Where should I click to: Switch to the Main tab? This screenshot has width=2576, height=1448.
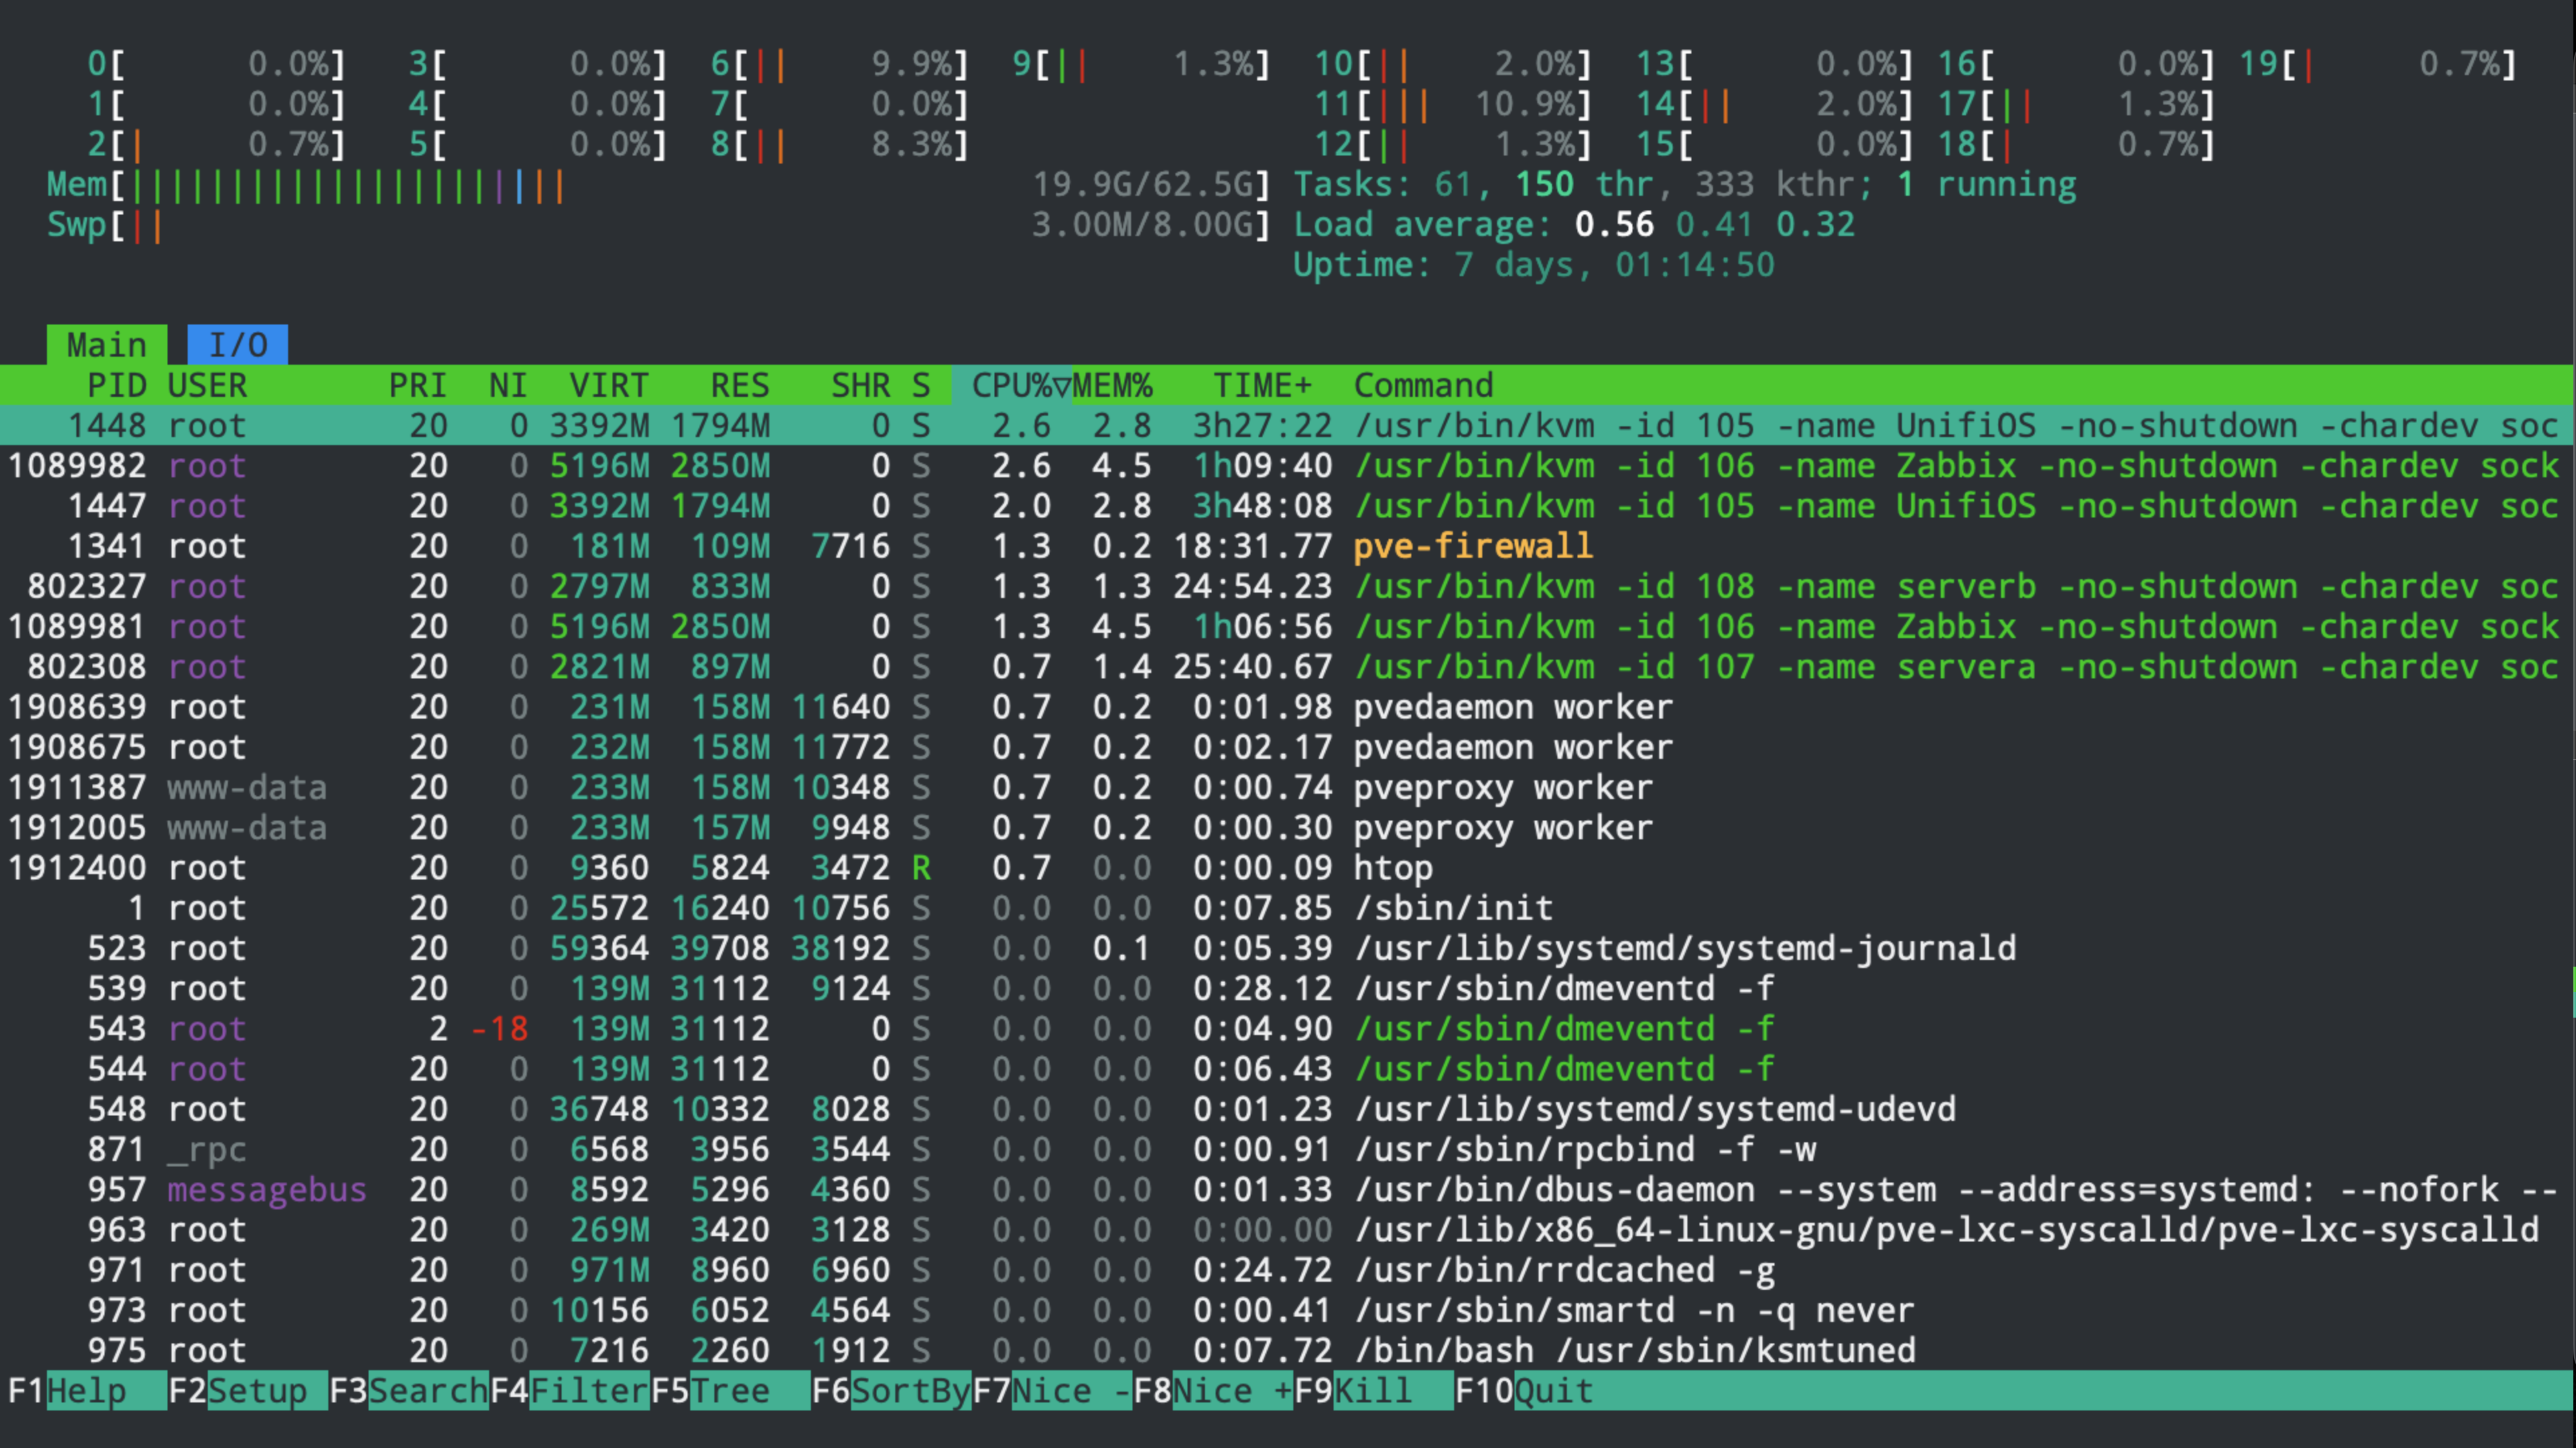click(x=107, y=345)
